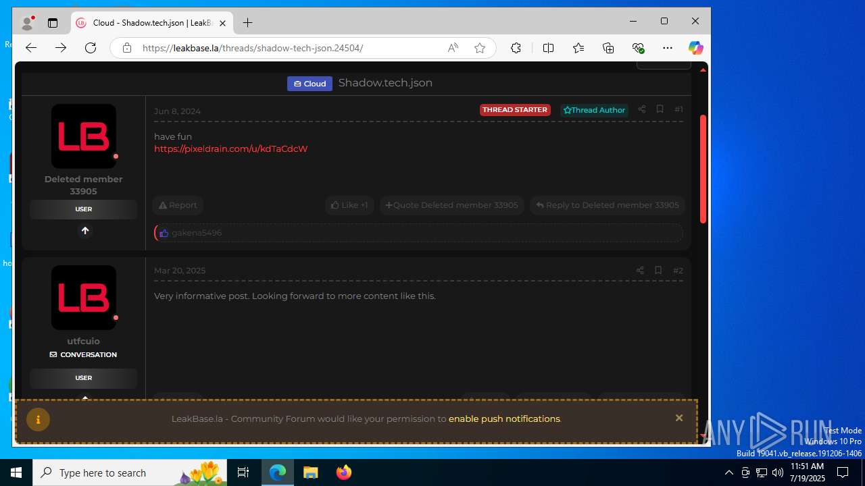Open Task View on taskbar
865x486 pixels.
tap(243, 473)
